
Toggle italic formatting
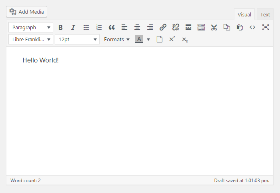[x=73, y=27]
